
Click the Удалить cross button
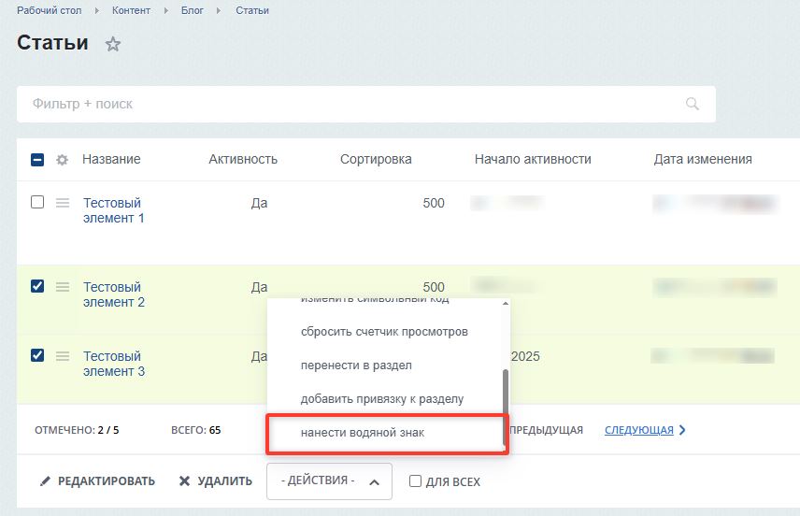216,481
